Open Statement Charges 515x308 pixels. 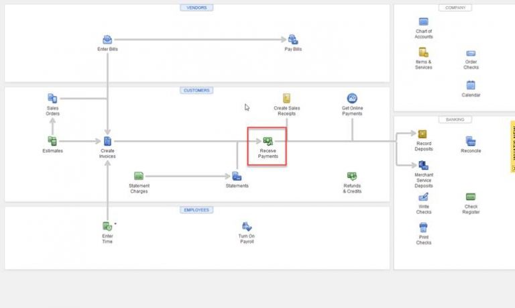point(139,176)
